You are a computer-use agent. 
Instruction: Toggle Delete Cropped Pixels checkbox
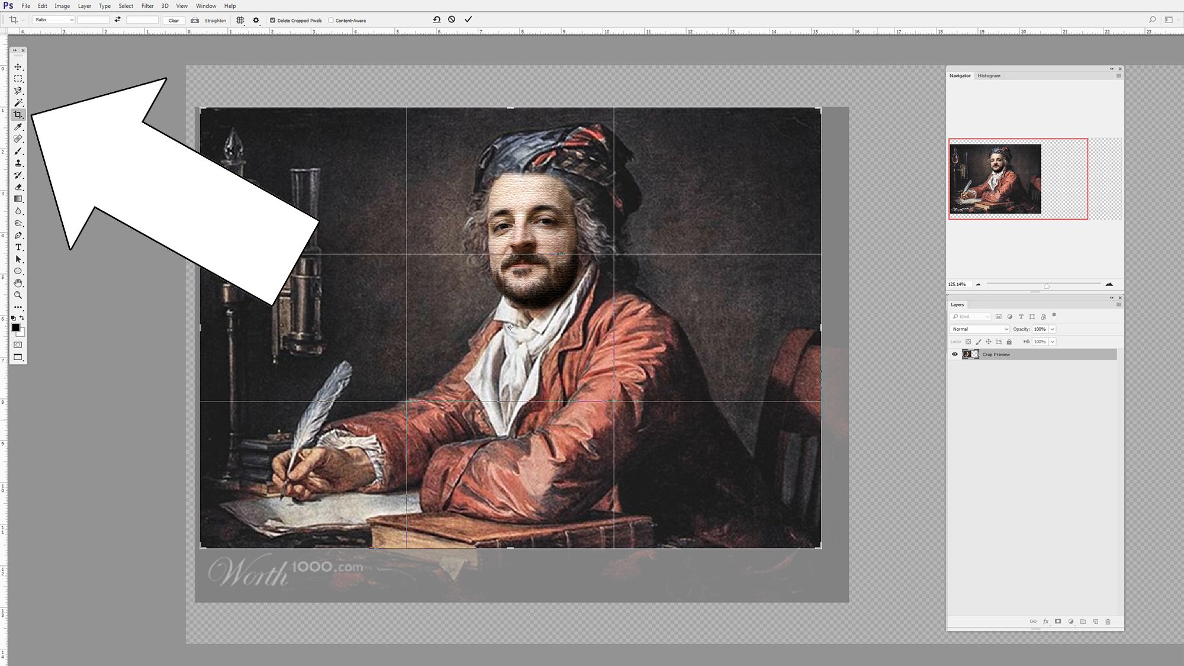pyautogui.click(x=273, y=20)
